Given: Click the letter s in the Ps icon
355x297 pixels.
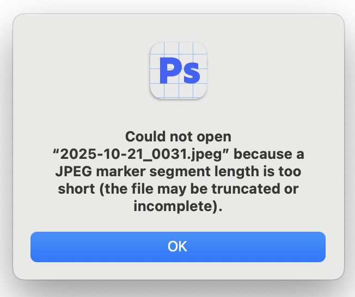Looking at the screenshot, I should [x=190, y=73].
